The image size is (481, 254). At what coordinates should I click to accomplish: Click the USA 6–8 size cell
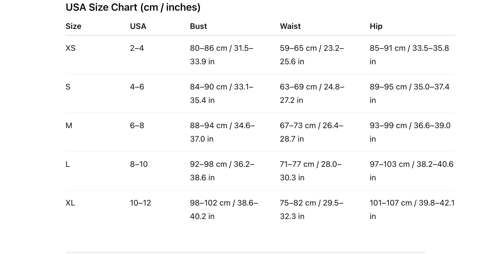click(137, 126)
